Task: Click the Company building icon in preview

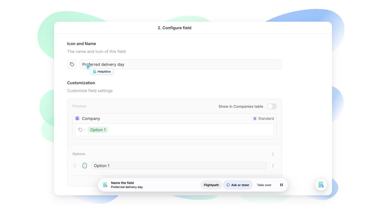Action: (x=78, y=118)
